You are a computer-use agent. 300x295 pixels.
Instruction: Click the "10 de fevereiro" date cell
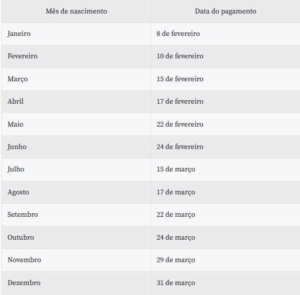click(x=180, y=56)
